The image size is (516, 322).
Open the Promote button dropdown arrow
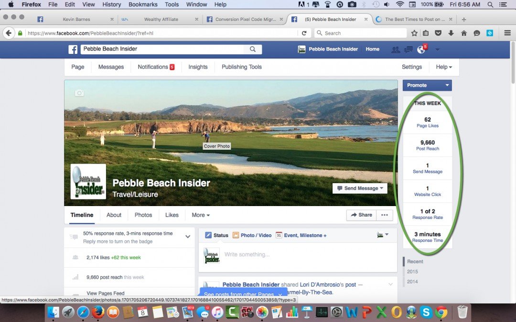[447, 85]
